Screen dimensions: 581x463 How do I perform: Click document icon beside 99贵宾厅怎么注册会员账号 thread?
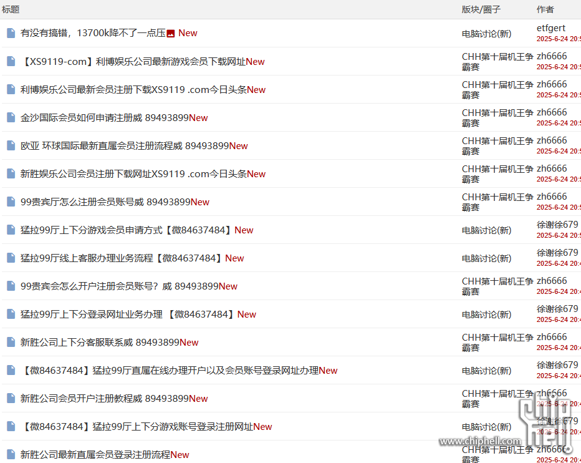11,202
